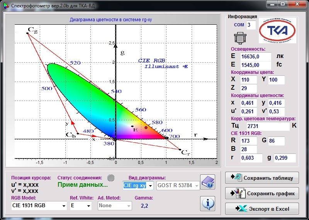The width and height of the screenshot is (309, 220).
Task: Maximize the spectrophotometer window
Action: (x=283, y=5)
